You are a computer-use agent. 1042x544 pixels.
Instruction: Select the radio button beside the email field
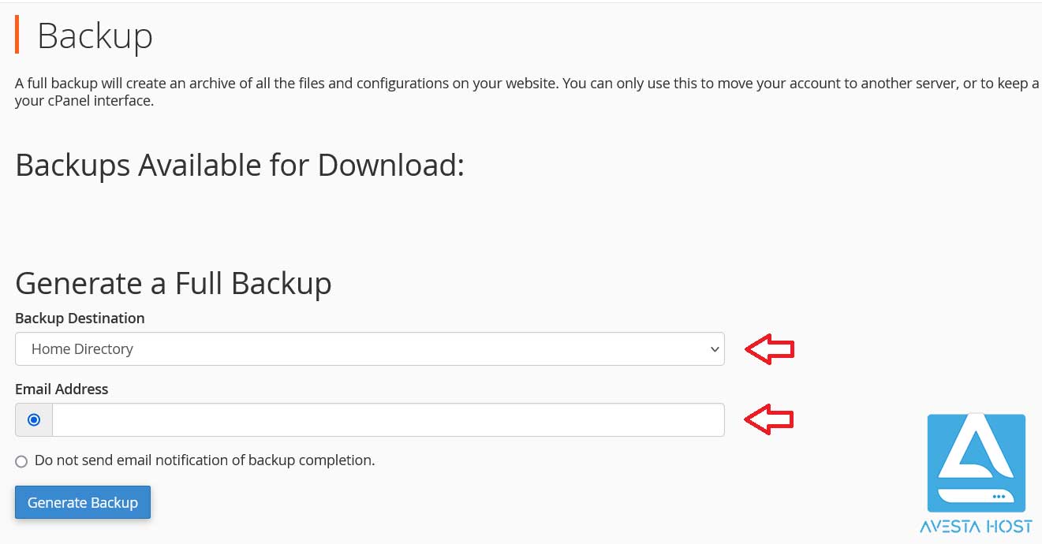(34, 420)
